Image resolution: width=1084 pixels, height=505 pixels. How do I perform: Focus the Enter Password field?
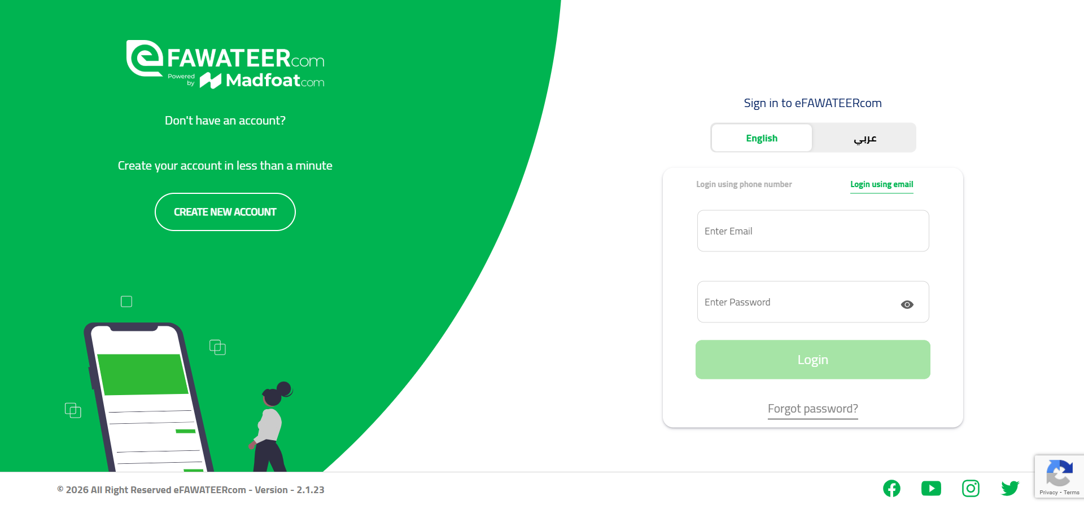click(796, 302)
